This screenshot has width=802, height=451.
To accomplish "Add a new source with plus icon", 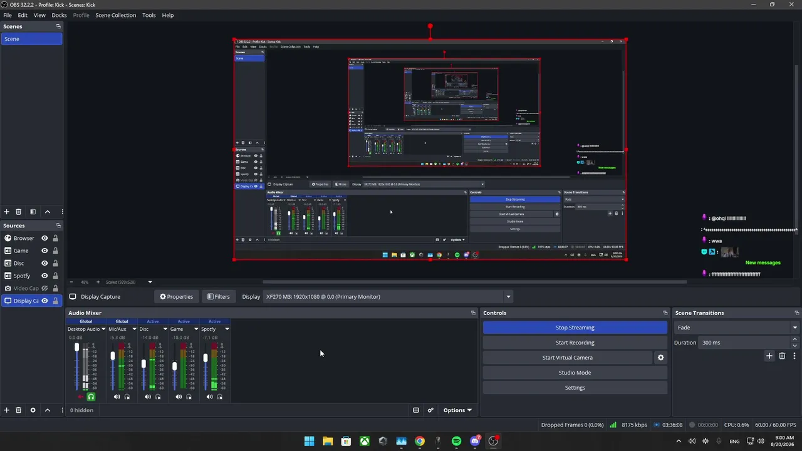I will click(x=6, y=410).
